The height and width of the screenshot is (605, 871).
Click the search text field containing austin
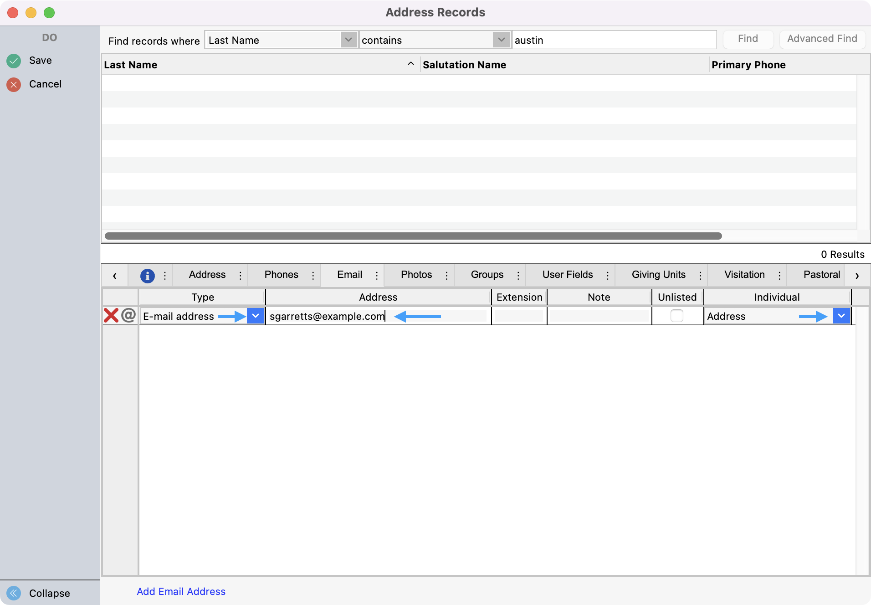[614, 40]
